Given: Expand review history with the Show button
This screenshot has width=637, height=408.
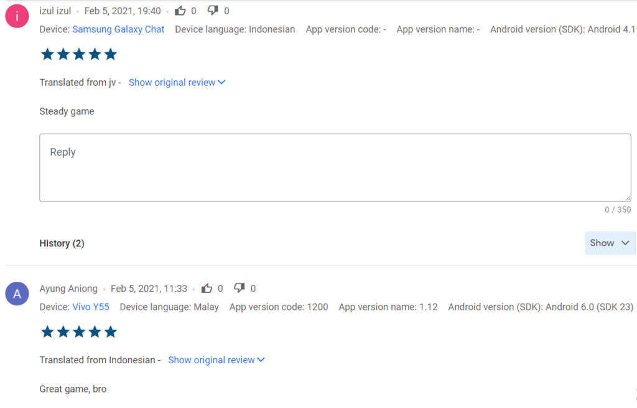Looking at the screenshot, I should tap(610, 243).
